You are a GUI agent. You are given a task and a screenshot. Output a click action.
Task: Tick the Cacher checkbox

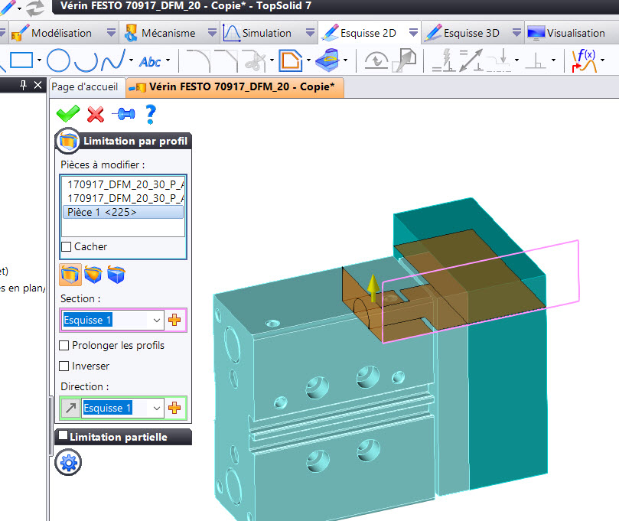point(67,246)
